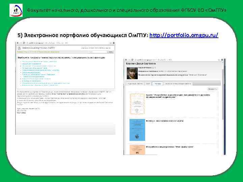Select the 'Награды' tab
The image size is (243, 182).
point(158,84)
